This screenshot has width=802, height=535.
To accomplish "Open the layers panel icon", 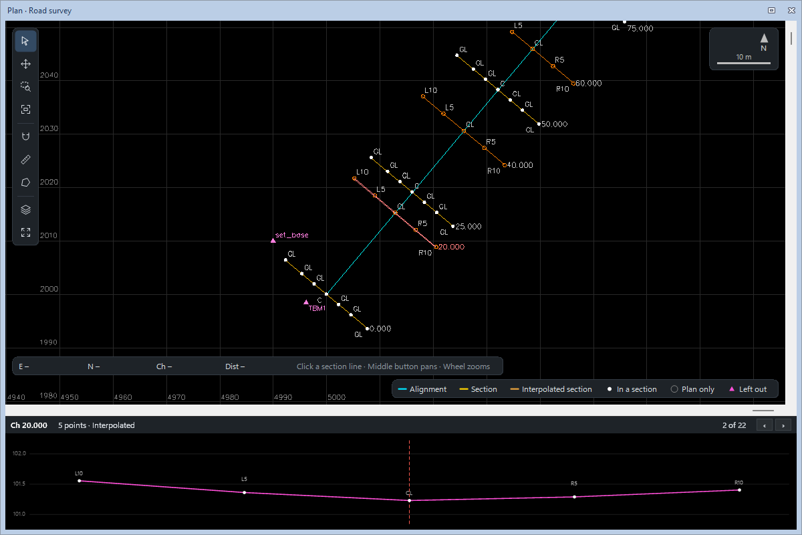I will [26, 209].
